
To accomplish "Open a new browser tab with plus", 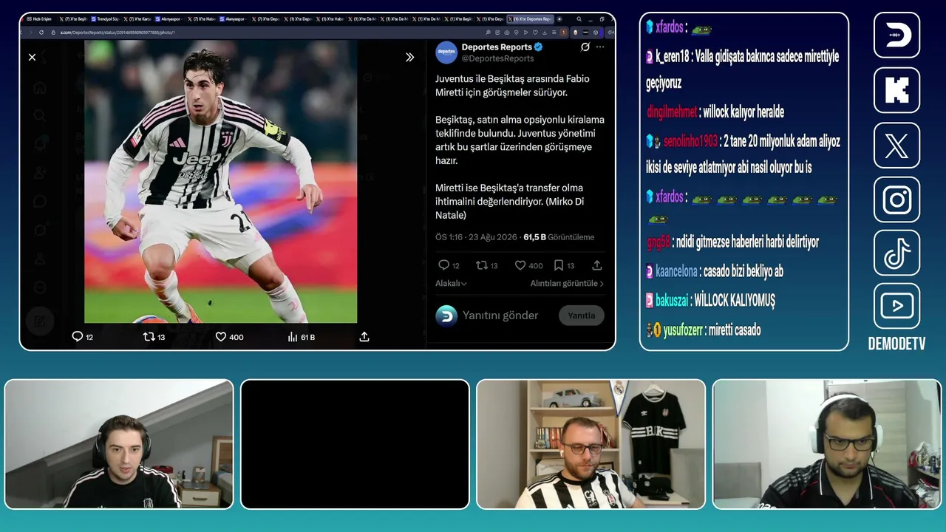I will pos(559,19).
